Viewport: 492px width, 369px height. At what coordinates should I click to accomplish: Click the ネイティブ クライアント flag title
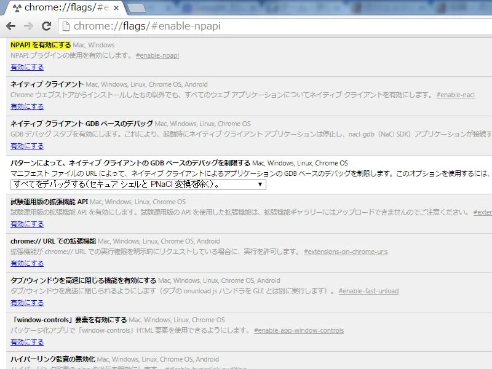tap(47, 84)
